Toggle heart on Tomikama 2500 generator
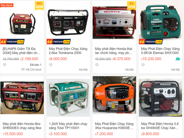 click(51, 65)
